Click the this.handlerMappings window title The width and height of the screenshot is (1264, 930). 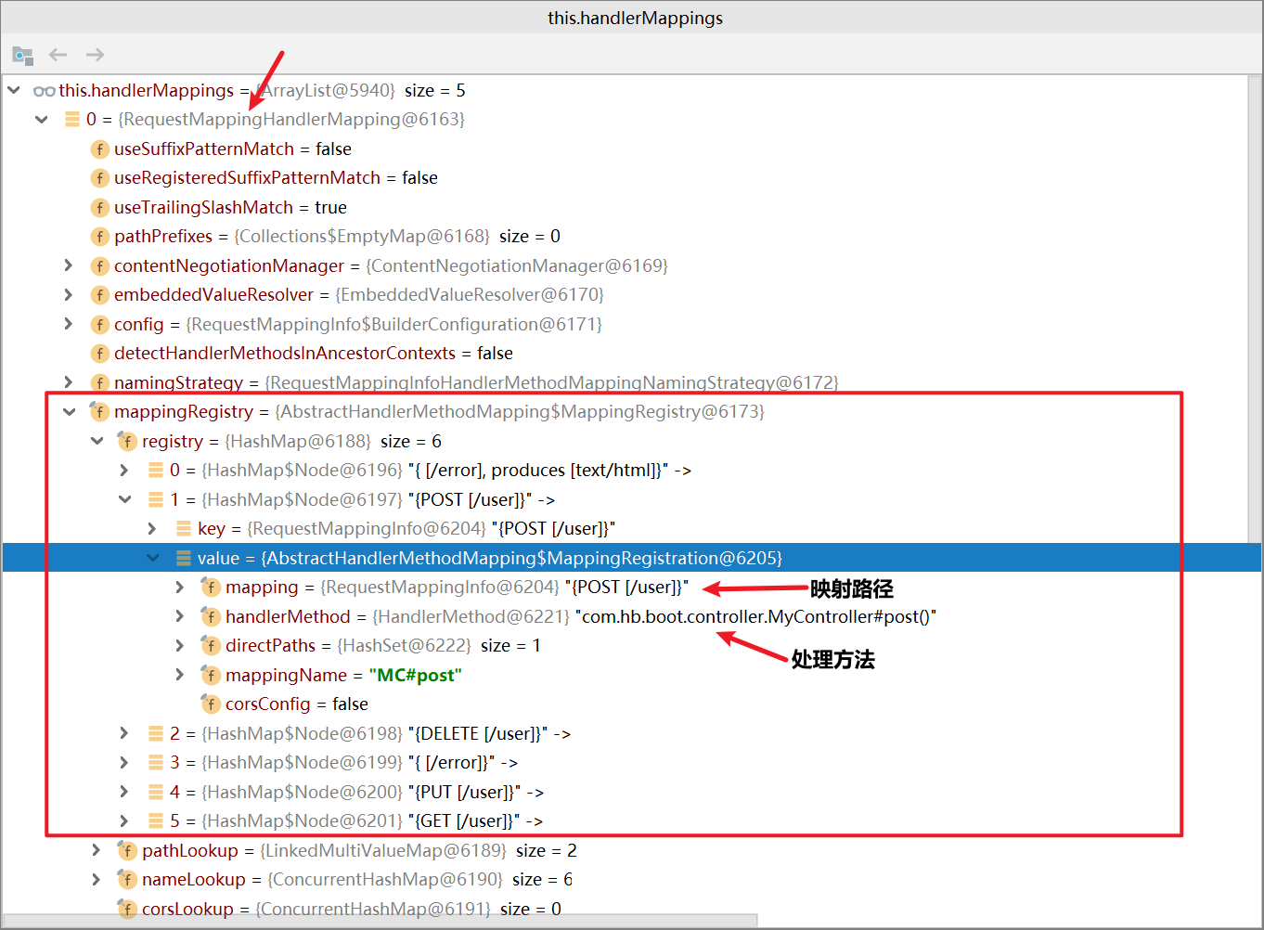[x=635, y=18]
